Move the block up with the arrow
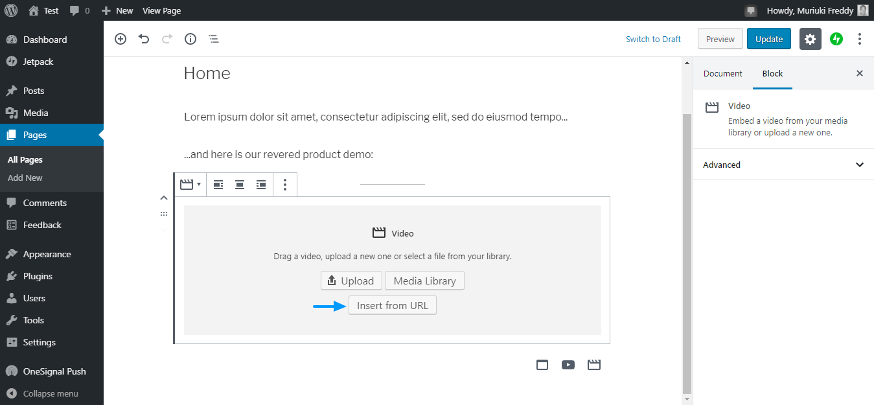The width and height of the screenshot is (874, 405). click(x=164, y=198)
